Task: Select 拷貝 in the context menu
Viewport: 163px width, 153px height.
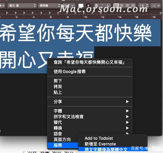Action: pos(90,87)
